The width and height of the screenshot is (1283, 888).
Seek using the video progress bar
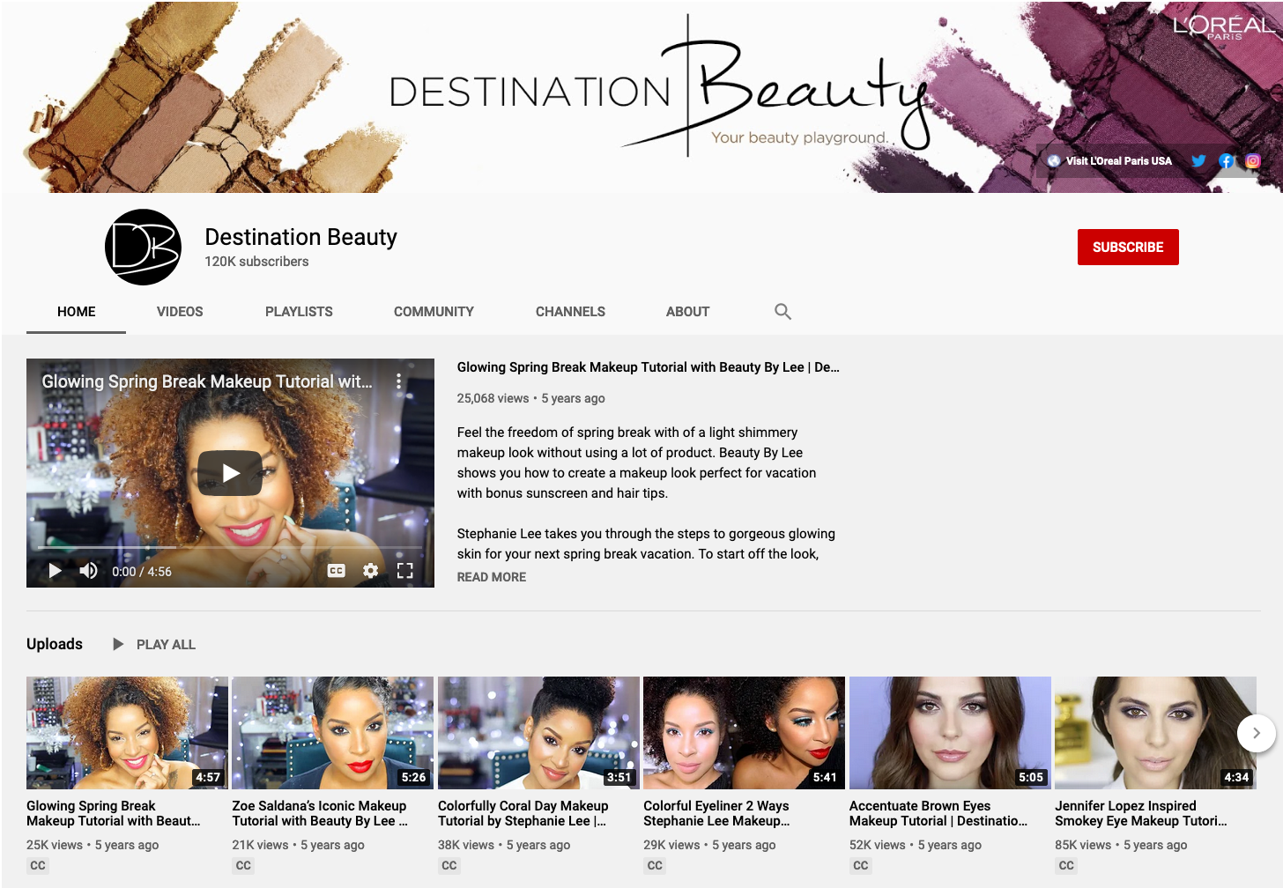tap(230, 548)
